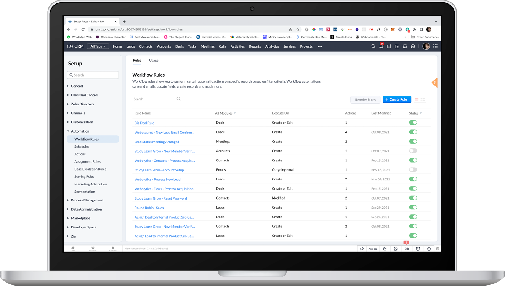505x297 pixels.
Task: Open the announcements megaphone icon
Action: [x=362, y=248]
